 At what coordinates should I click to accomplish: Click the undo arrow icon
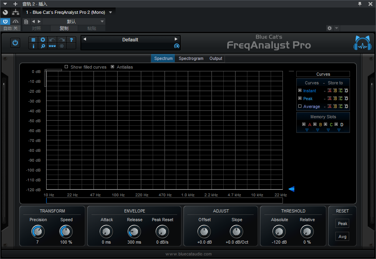pyautogui.click(x=52, y=40)
